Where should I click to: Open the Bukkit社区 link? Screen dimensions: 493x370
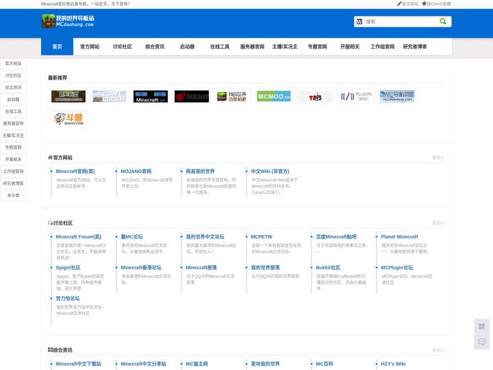[x=328, y=267]
